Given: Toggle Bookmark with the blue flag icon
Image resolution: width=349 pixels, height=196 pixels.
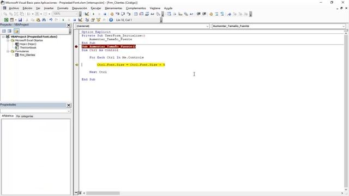Looking at the screenshot, I should point(229,14).
